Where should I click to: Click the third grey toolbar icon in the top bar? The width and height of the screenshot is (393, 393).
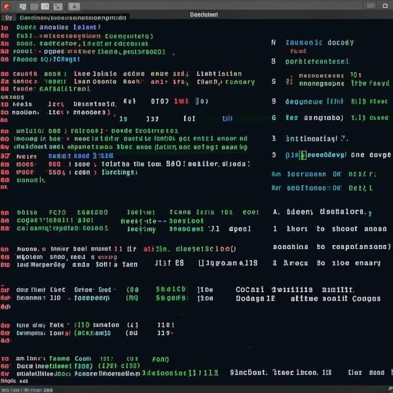(45, 7)
